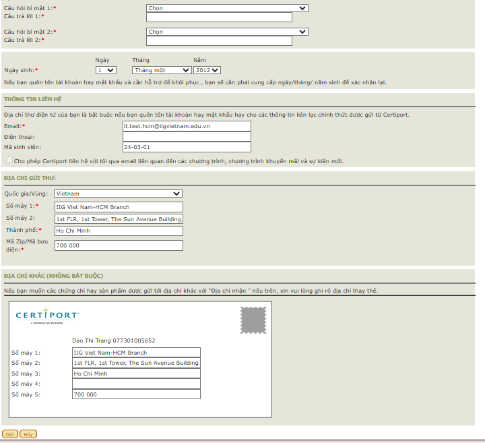The image size is (485, 443).
Task: Select the Tháng birth month dropdown
Action: [162, 69]
